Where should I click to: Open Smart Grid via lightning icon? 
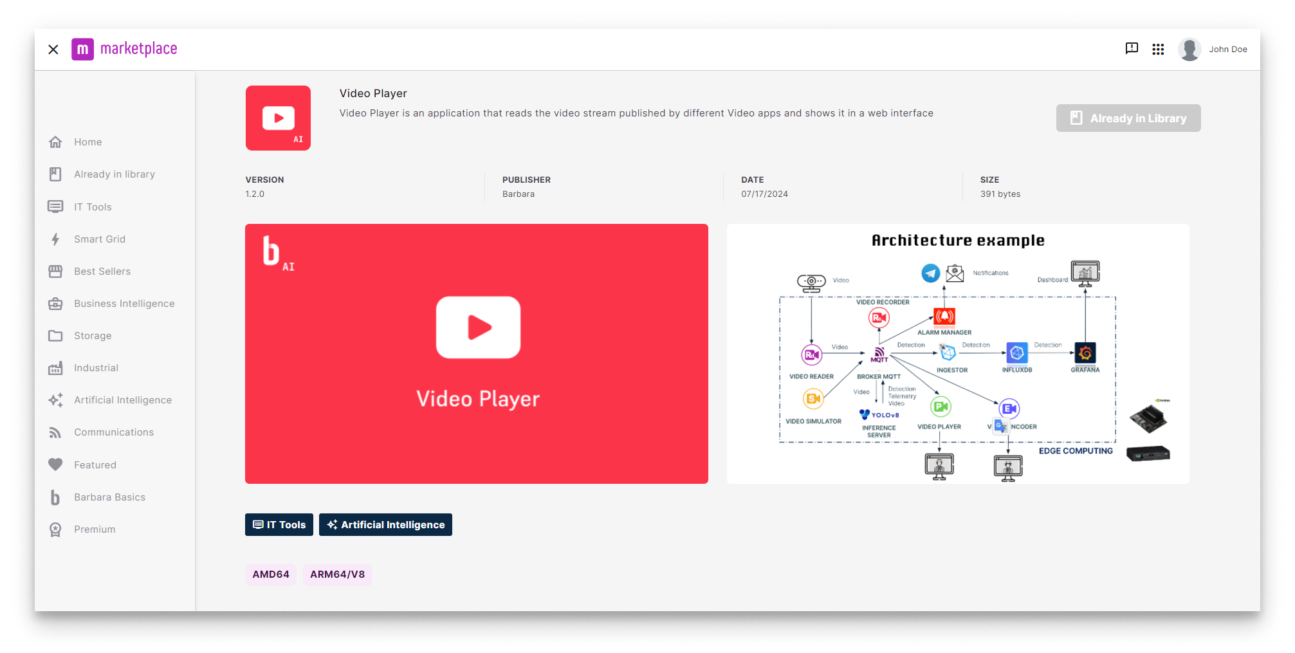click(55, 239)
